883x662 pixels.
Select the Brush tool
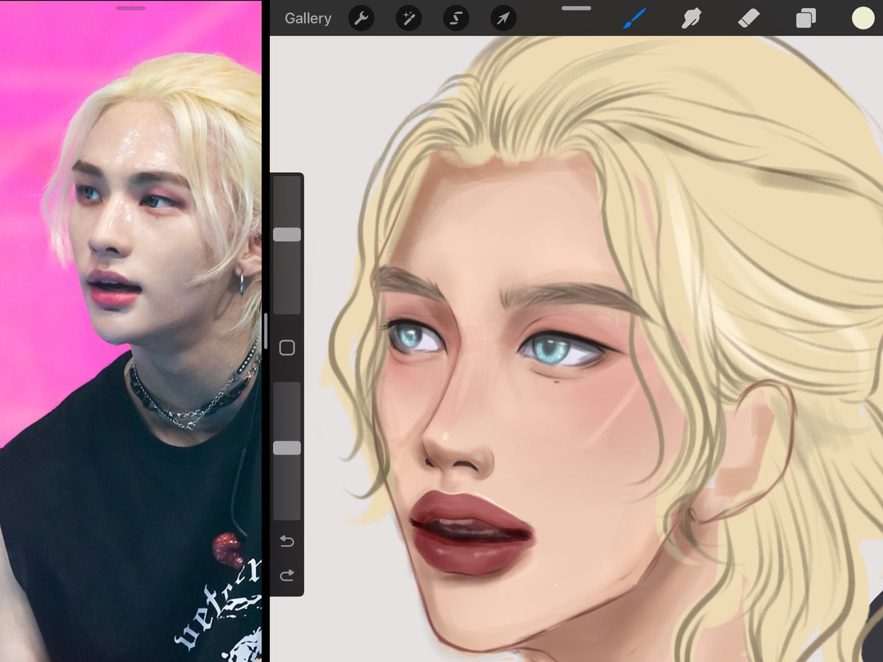pyautogui.click(x=634, y=18)
